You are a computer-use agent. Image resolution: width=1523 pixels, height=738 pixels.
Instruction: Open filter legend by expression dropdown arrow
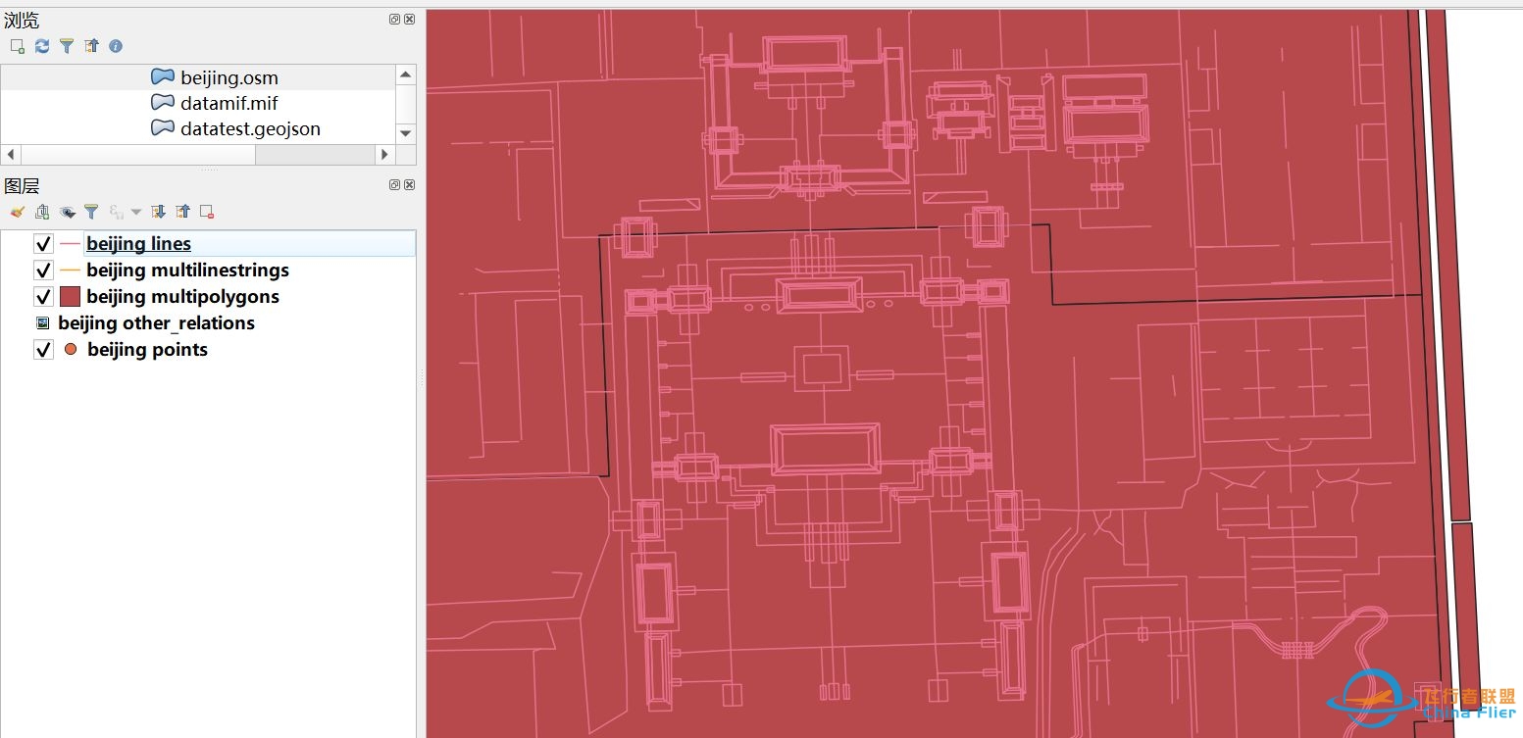[136, 212]
